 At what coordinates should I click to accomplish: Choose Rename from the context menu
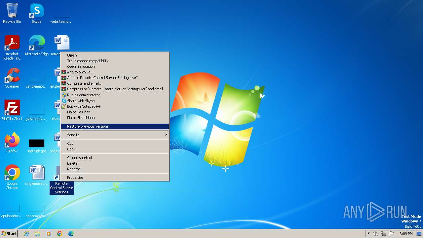click(x=115, y=169)
